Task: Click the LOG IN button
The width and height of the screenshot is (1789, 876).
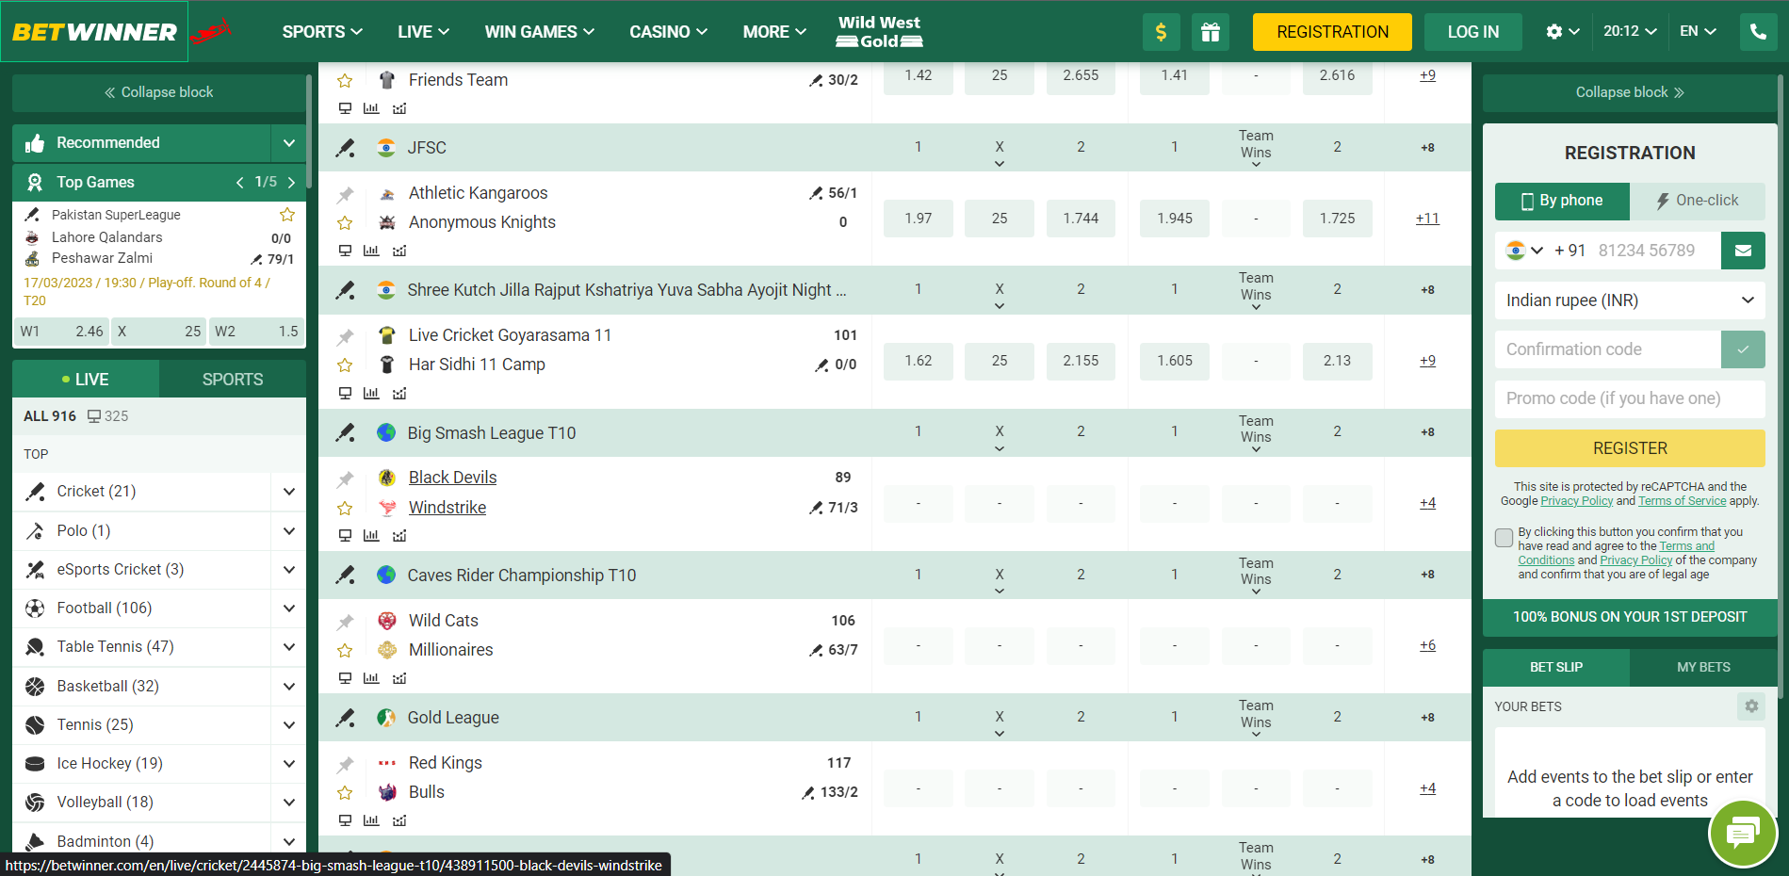Action: coord(1472,32)
